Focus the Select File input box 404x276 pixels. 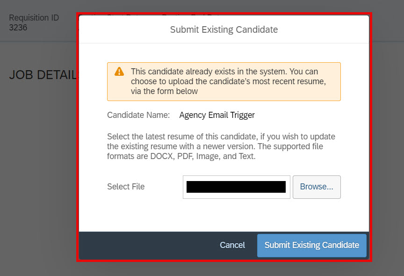tap(237, 187)
